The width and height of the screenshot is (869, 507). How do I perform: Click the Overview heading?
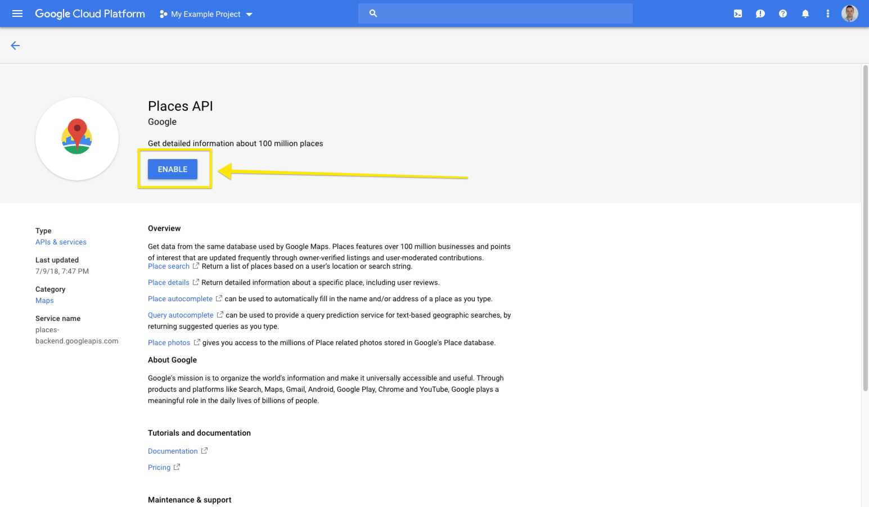164,229
